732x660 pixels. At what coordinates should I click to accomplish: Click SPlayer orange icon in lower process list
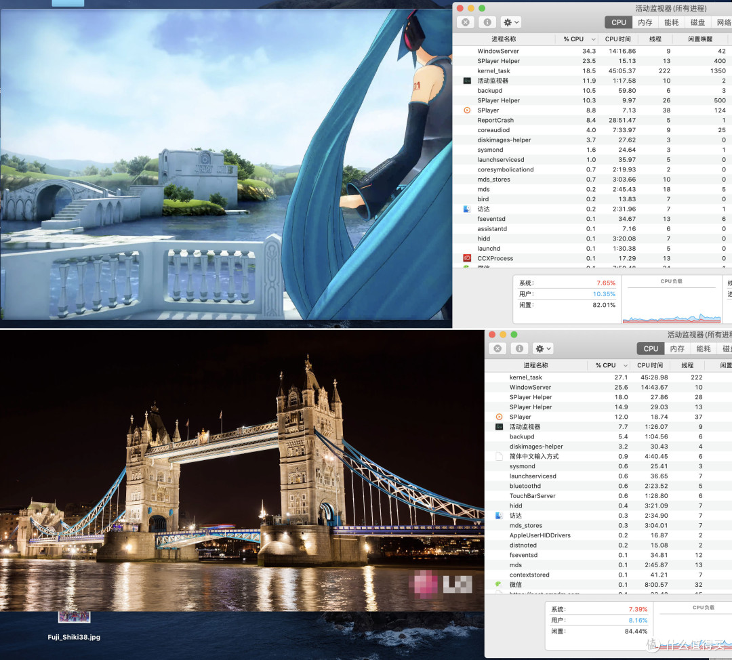tap(499, 417)
